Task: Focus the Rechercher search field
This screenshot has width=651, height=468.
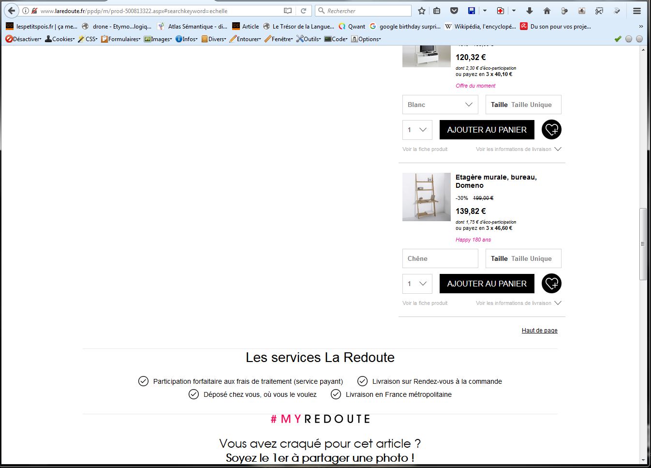Action: coord(363,11)
